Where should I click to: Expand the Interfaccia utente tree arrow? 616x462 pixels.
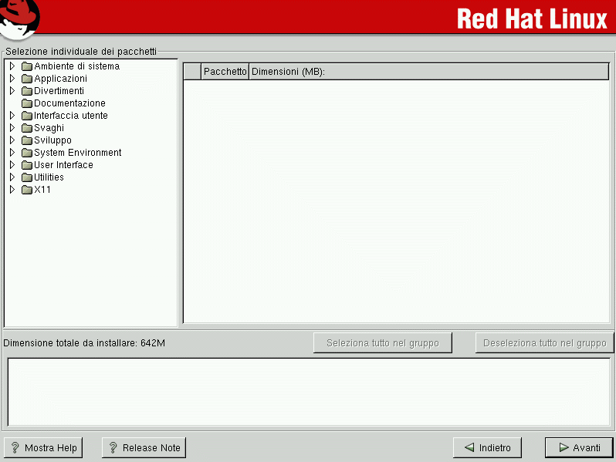(x=12, y=116)
